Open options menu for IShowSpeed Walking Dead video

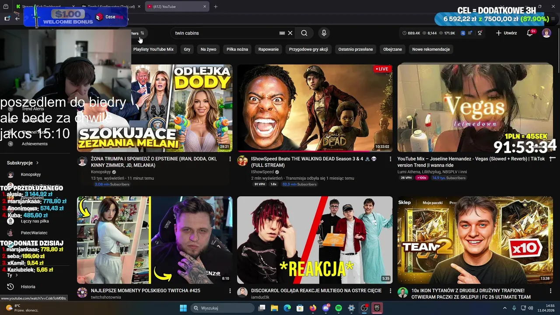pyautogui.click(x=390, y=159)
